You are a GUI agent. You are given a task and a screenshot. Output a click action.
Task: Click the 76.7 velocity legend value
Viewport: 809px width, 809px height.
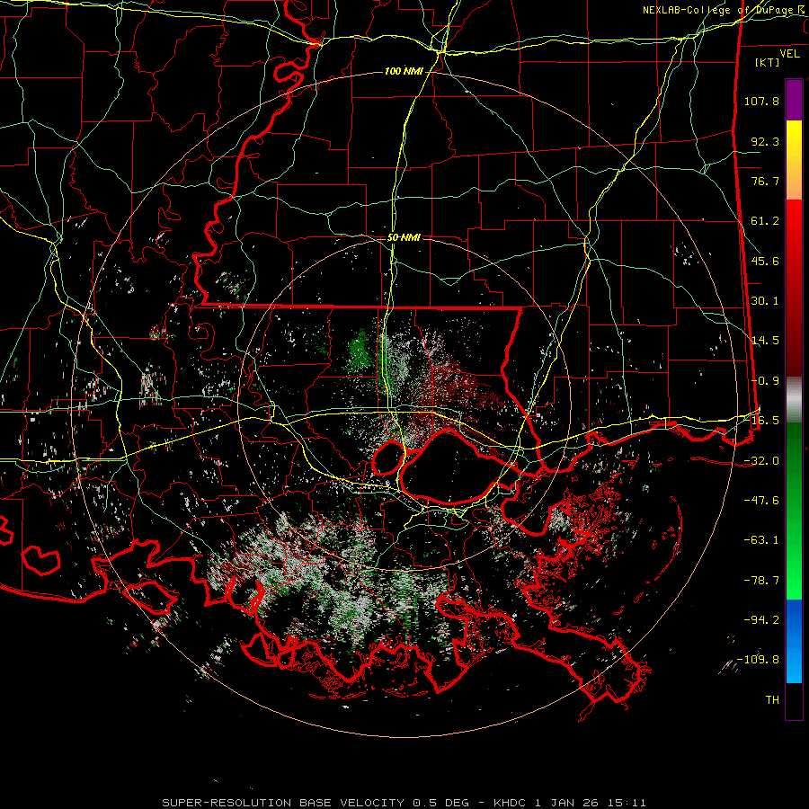coord(765,181)
